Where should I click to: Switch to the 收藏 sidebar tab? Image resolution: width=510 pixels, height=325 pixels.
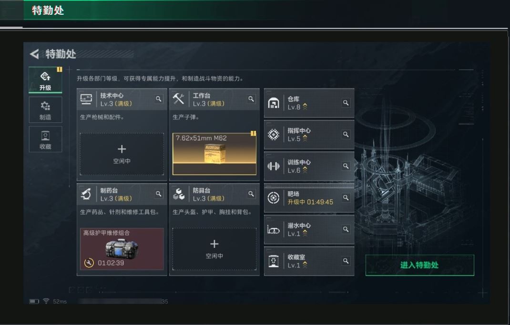click(45, 139)
